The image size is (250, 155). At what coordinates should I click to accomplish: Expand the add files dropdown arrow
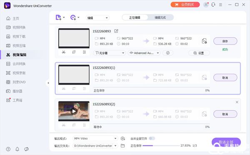tap(64, 17)
